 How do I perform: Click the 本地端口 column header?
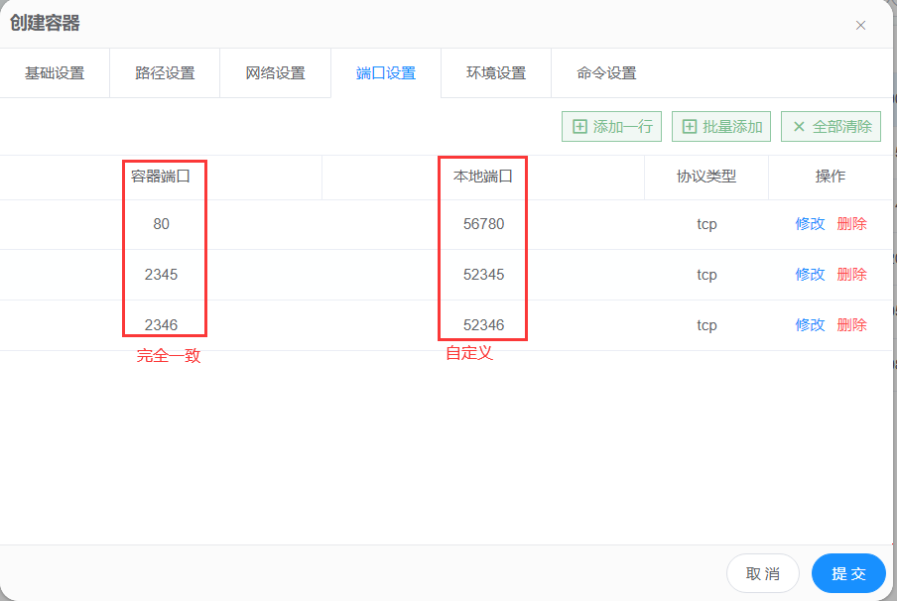(483, 177)
